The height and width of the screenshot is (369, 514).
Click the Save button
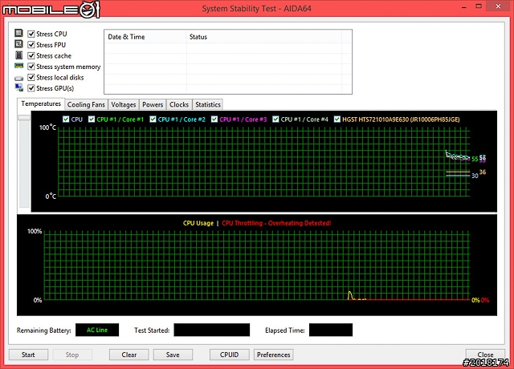tap(173, 355)
